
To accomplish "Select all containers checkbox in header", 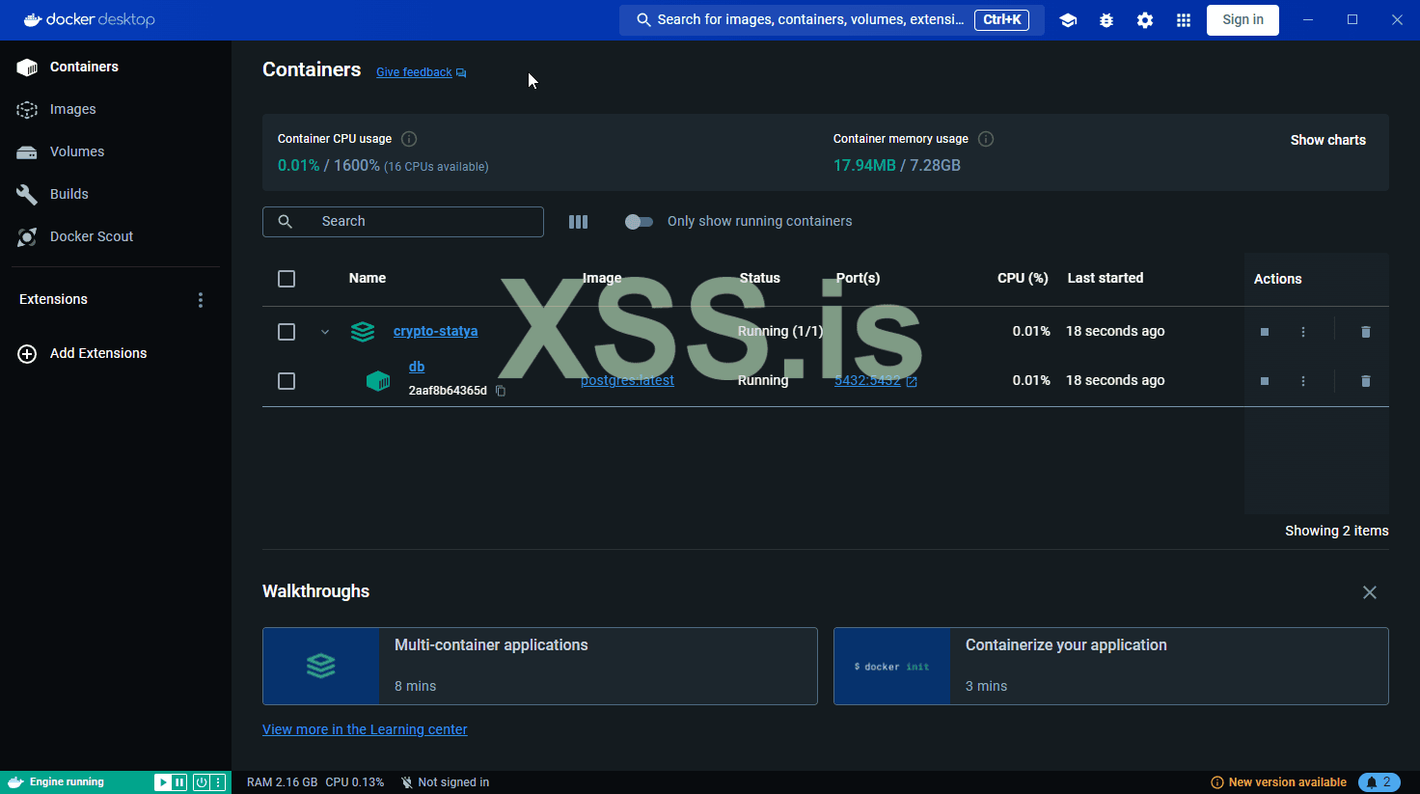I will click(287, 279).
